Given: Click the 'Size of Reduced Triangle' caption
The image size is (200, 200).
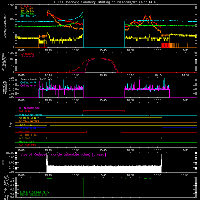Looking at the screenshot, I should [63, 154].
